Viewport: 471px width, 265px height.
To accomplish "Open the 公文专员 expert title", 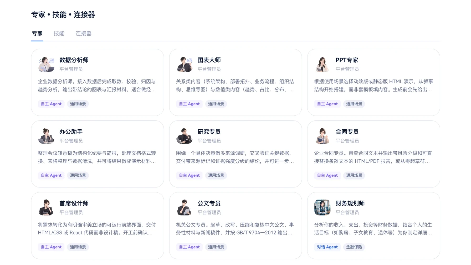I will click(x=209, y=203).
